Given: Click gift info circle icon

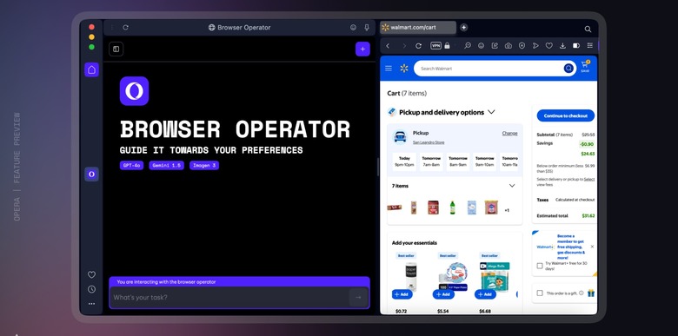Looking at the screenshot, I should pos(582,293).
